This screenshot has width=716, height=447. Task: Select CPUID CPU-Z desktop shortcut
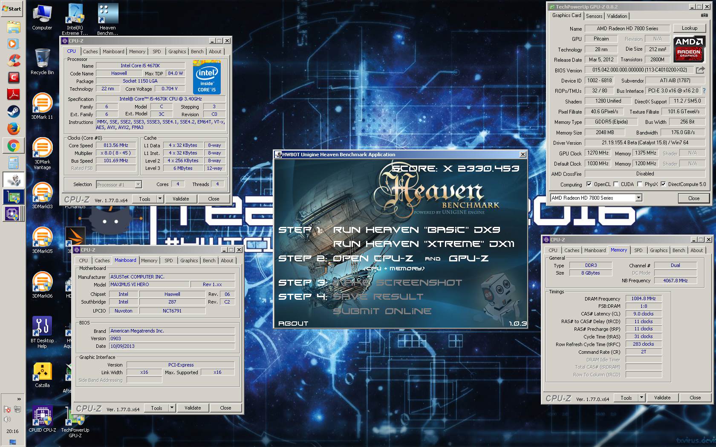pos(42,419)
